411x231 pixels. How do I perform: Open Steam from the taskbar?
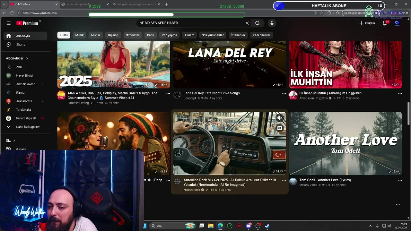267,226
